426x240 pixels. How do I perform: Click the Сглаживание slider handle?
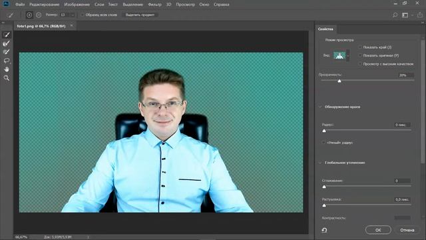pyautogui.click(x=324, y=187)
